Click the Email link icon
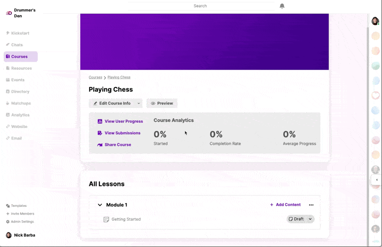Image resolution: width=382 pixels, height=247 pixels. pyautogui.click(x=8, y=138)
